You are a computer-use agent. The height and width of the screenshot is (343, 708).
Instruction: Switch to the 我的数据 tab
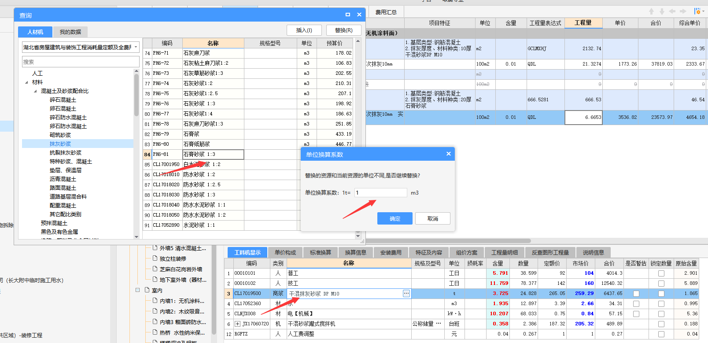pos(70,32)
